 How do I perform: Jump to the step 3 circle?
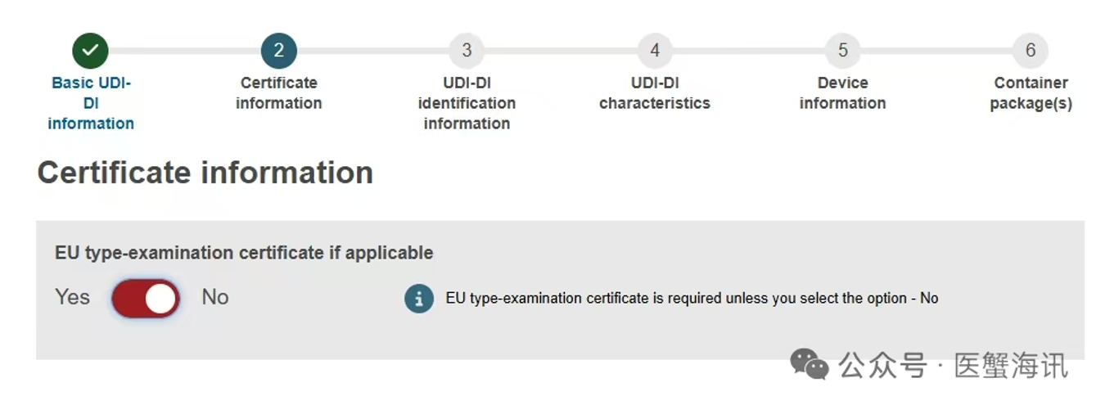(x=467, y=51)
